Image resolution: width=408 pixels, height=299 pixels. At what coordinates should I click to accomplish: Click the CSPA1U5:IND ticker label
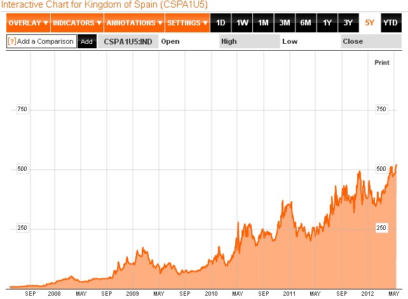tap(126, 41)
